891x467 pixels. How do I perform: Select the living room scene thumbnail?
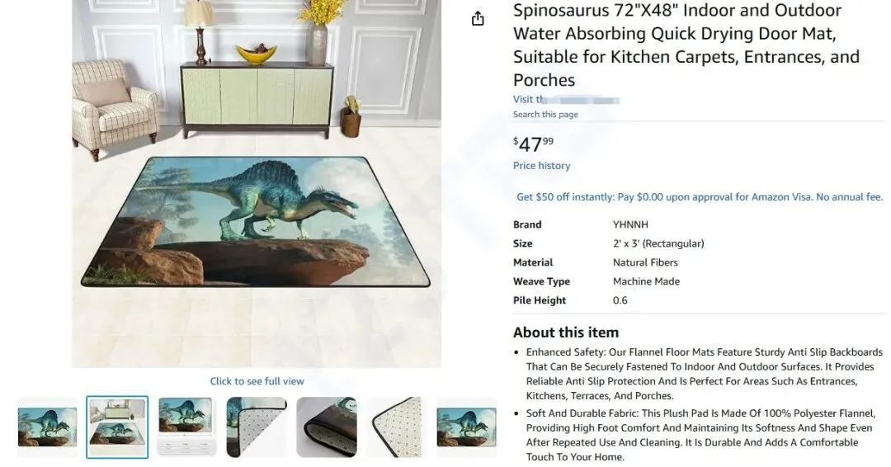tap(117, 427)
